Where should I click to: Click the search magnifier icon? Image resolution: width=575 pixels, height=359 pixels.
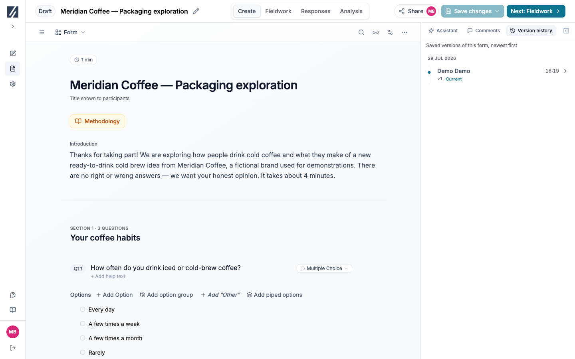click(x=361, y=32)
